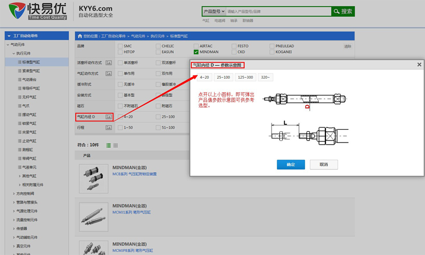Click the list icon beside 标准型气缸
Screen dimensions: 425x255
(x=20, y=62)
